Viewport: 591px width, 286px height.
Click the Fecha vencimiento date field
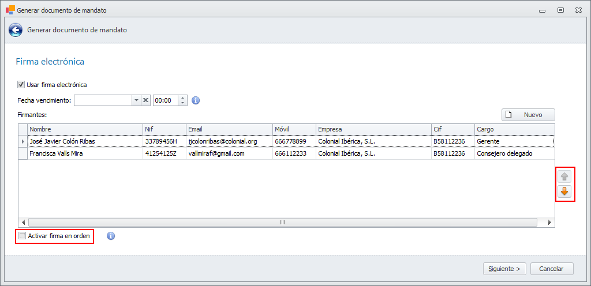coord(103,100)
